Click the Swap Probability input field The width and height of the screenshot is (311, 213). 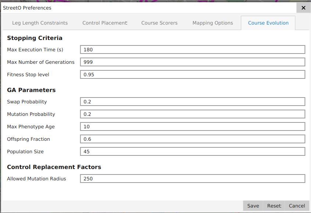[192, 102]
